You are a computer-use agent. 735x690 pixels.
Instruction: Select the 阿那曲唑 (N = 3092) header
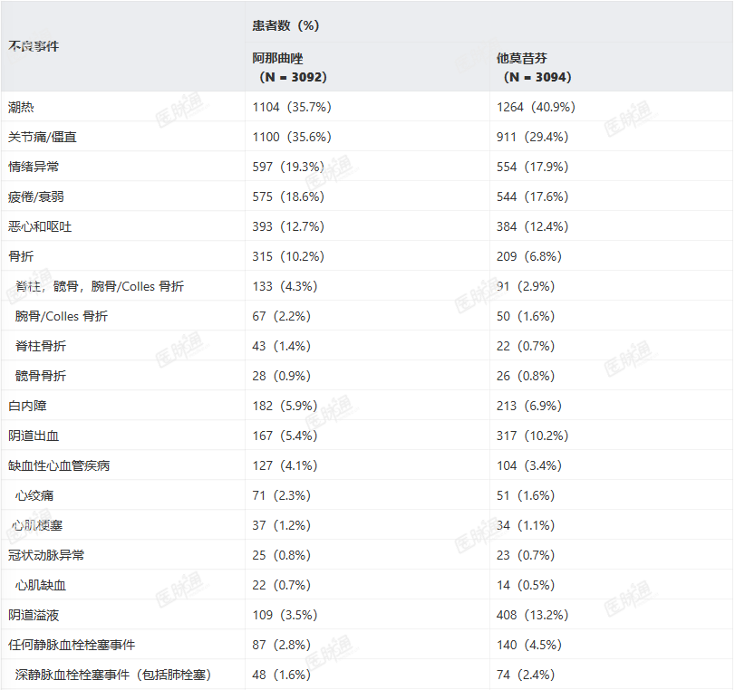(289, 67)
